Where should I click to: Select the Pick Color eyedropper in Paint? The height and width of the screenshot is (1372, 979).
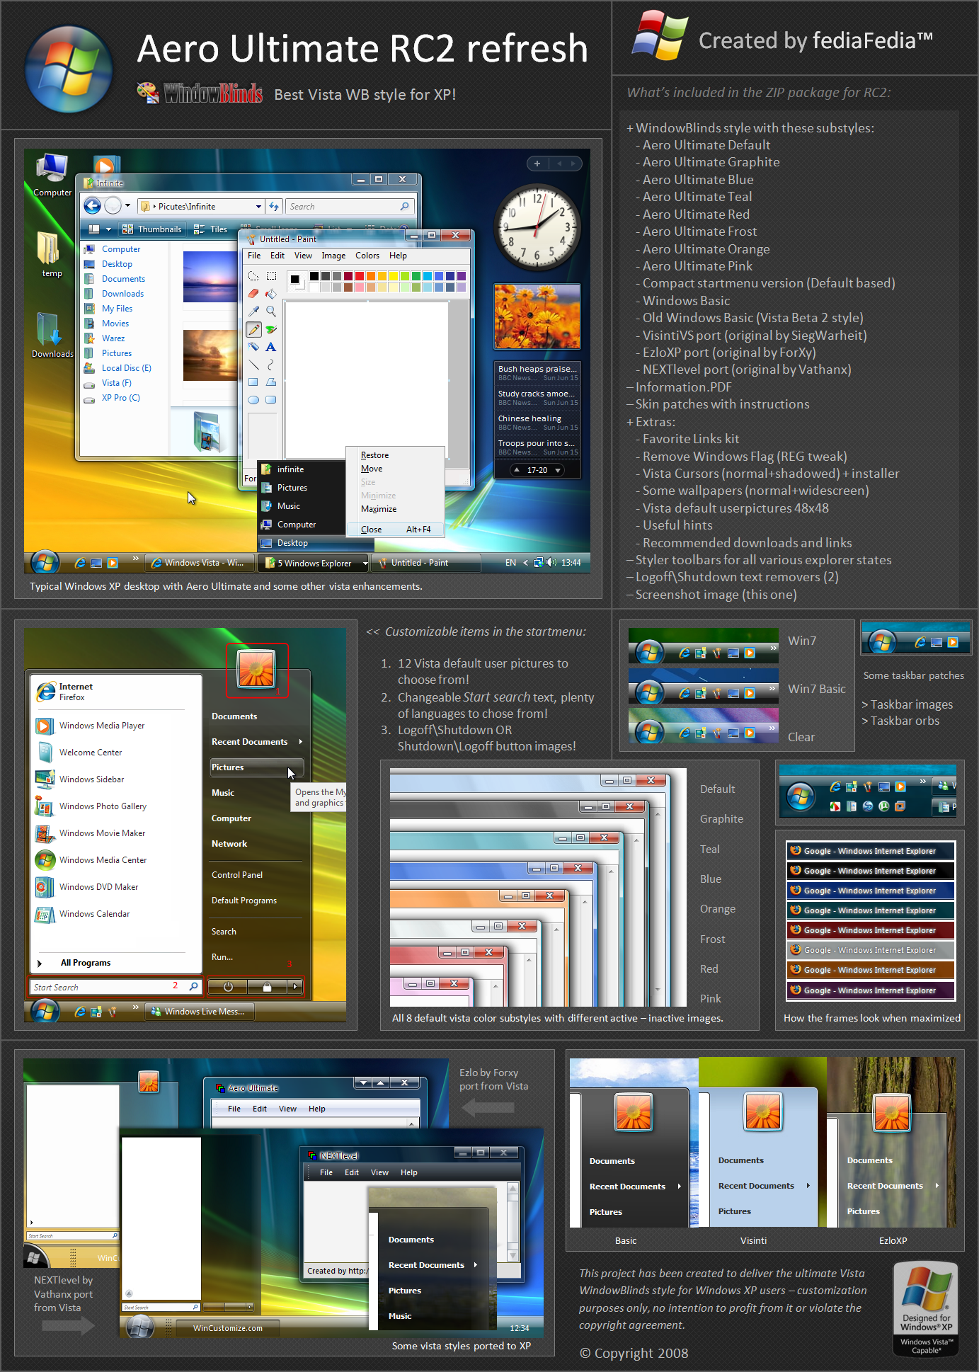tap(253, 311)
